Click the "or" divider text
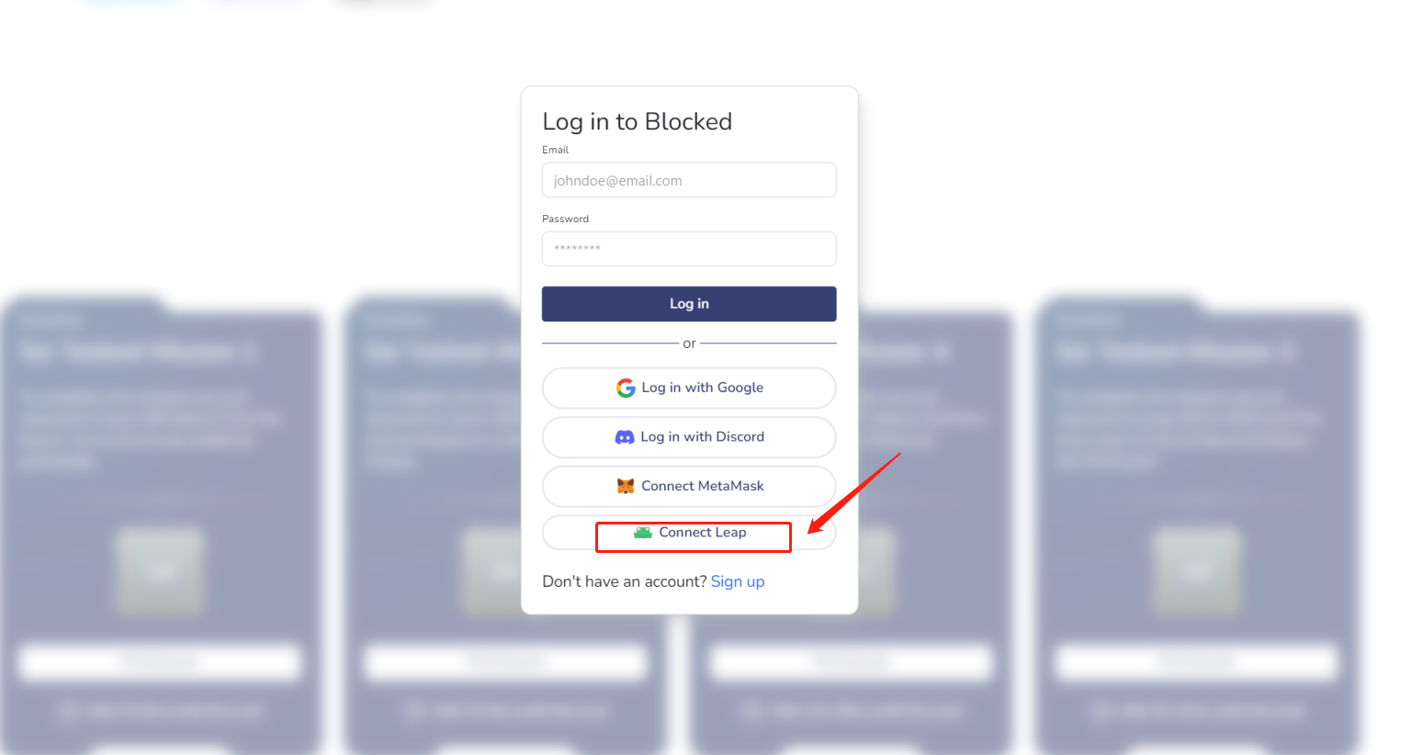 point(689,344)
